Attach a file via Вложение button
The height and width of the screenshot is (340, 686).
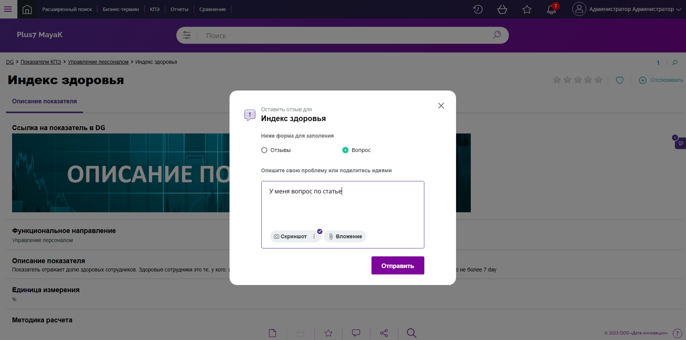pyautogui.click(x=345, y=236)
